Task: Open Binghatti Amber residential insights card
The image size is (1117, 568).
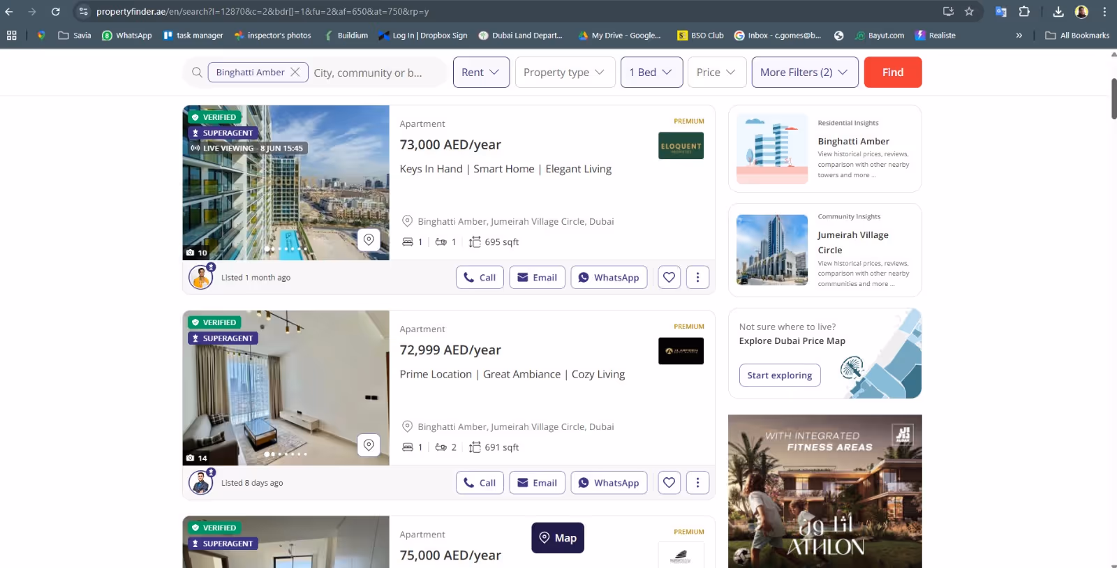Action: pos(824,149)
